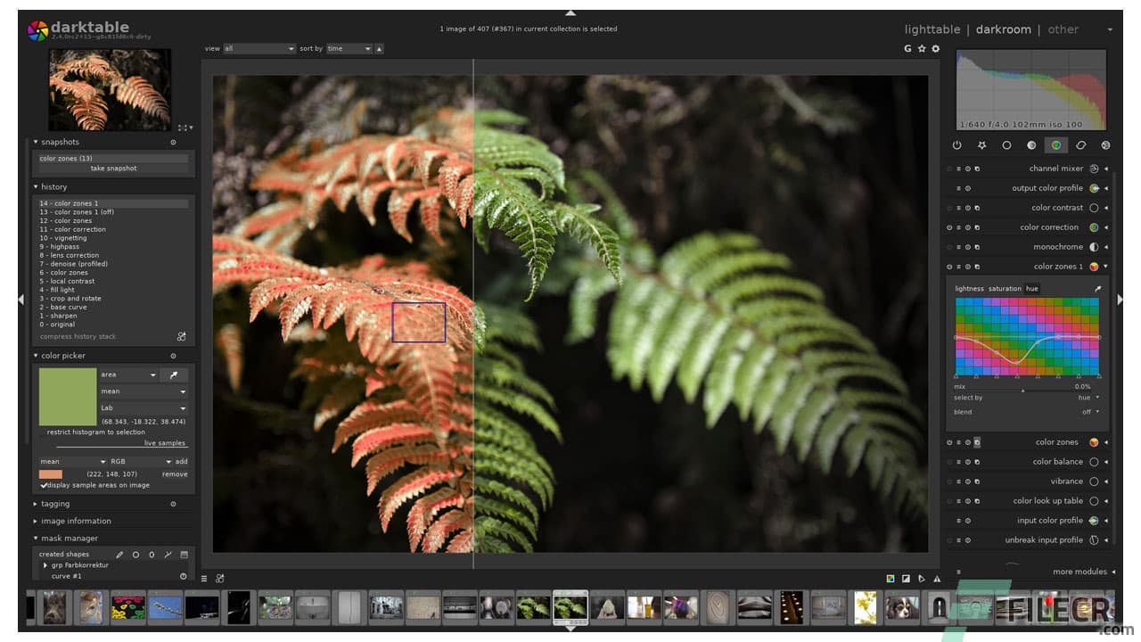Open the live samples link
Screen dimensions: 1141x642
(x=165, y=442)
